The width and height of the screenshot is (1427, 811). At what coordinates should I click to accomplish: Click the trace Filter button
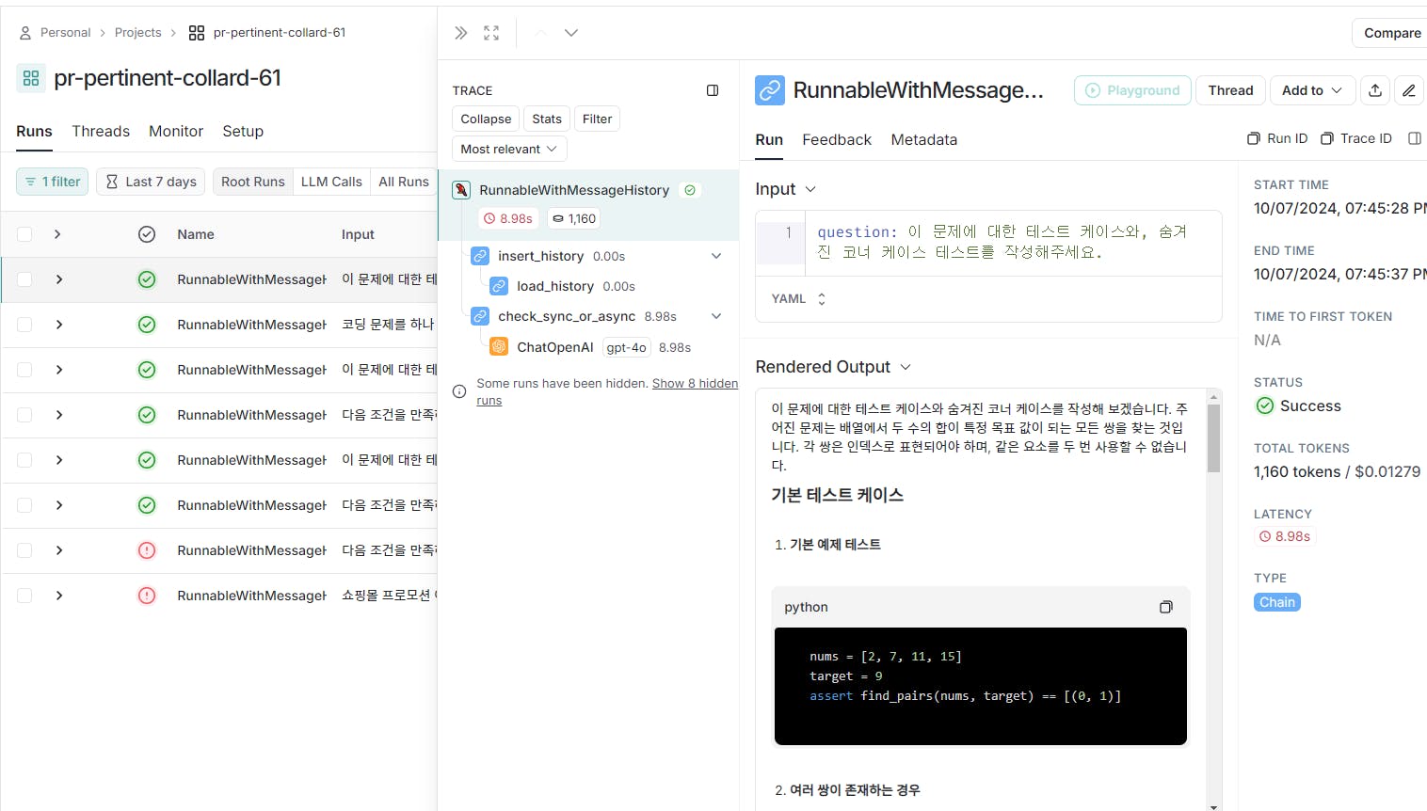(x=597, y=119)
